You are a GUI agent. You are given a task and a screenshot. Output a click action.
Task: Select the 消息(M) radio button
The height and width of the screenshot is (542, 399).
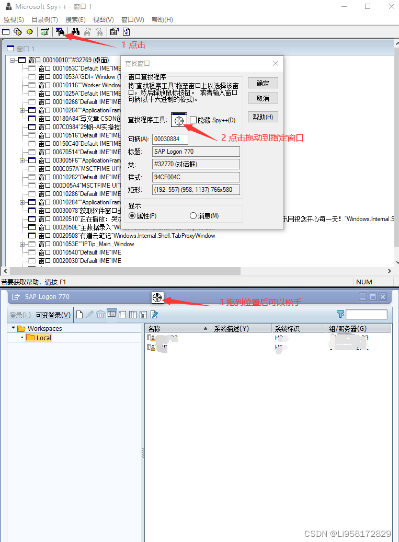193,216
